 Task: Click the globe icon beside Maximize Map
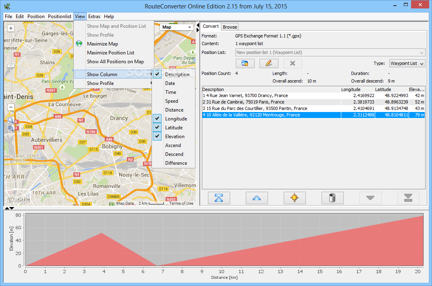pyautogui.click(x=79, y=44)
